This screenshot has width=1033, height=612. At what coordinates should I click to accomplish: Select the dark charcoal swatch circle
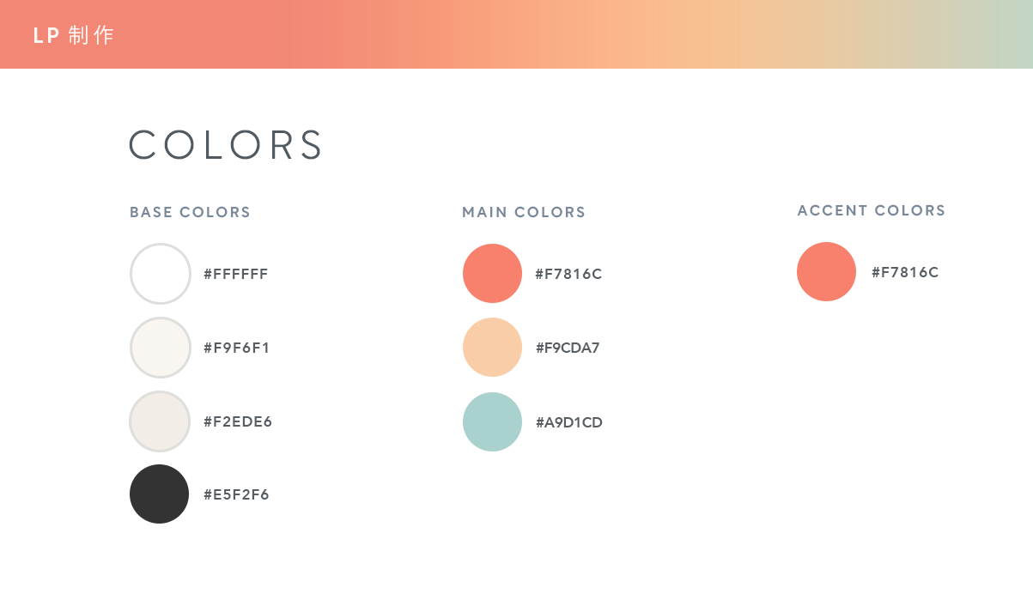[160, 494]
